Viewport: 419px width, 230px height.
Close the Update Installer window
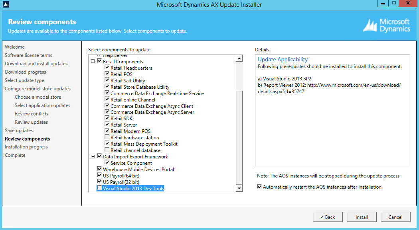click(x=408, y=4)
